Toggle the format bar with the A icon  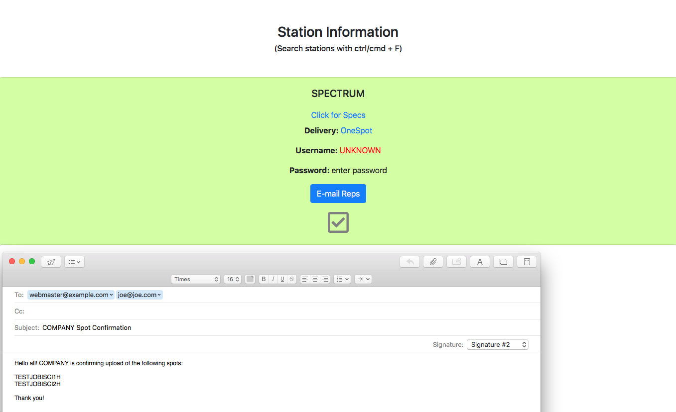click(480, 262)
